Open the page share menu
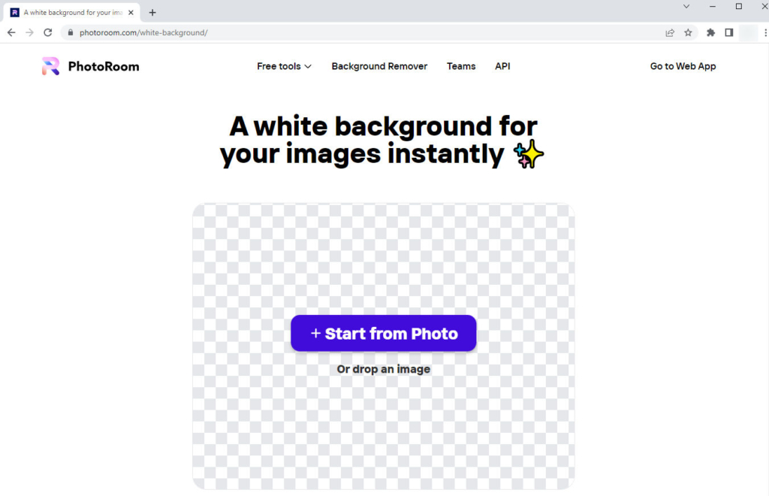769x496 pixels. click(x=669, y=32)
